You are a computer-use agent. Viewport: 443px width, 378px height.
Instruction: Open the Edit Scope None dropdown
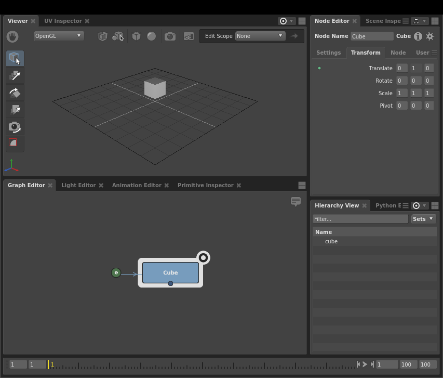pos(260,36)
